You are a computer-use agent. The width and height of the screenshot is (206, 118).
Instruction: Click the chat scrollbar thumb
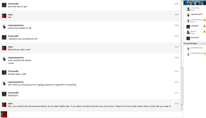point(182,86)
